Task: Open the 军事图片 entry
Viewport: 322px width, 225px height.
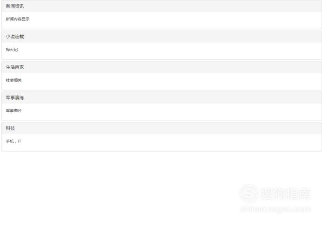Action: click(x=14, y=110)
